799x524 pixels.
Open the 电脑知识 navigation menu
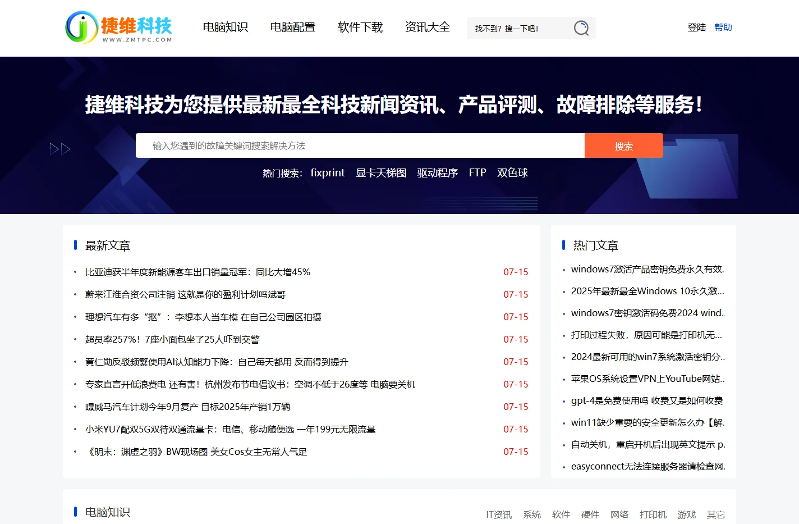click(226, 27)
